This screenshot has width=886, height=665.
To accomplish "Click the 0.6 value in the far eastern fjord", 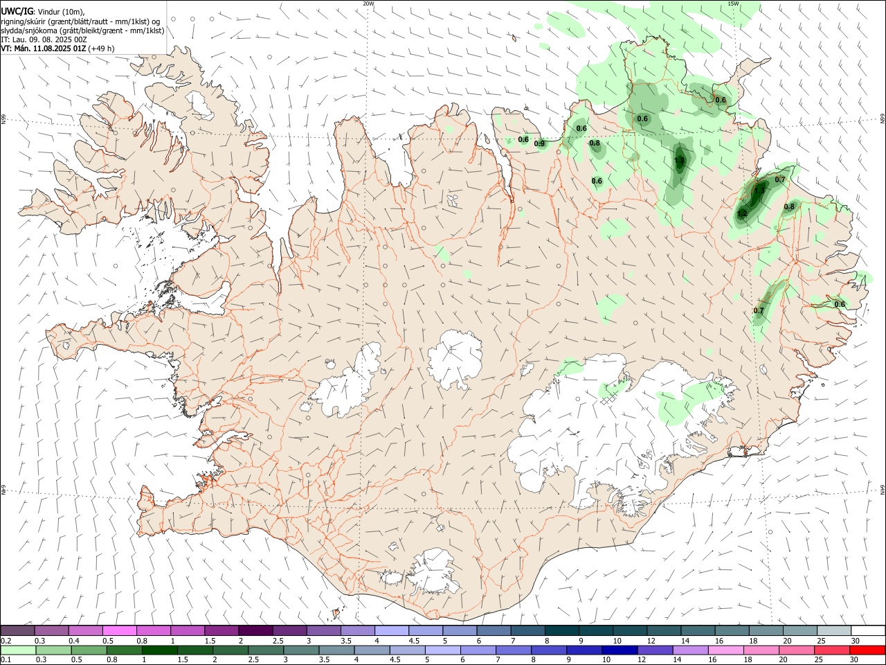I will (x=840, y=305).
